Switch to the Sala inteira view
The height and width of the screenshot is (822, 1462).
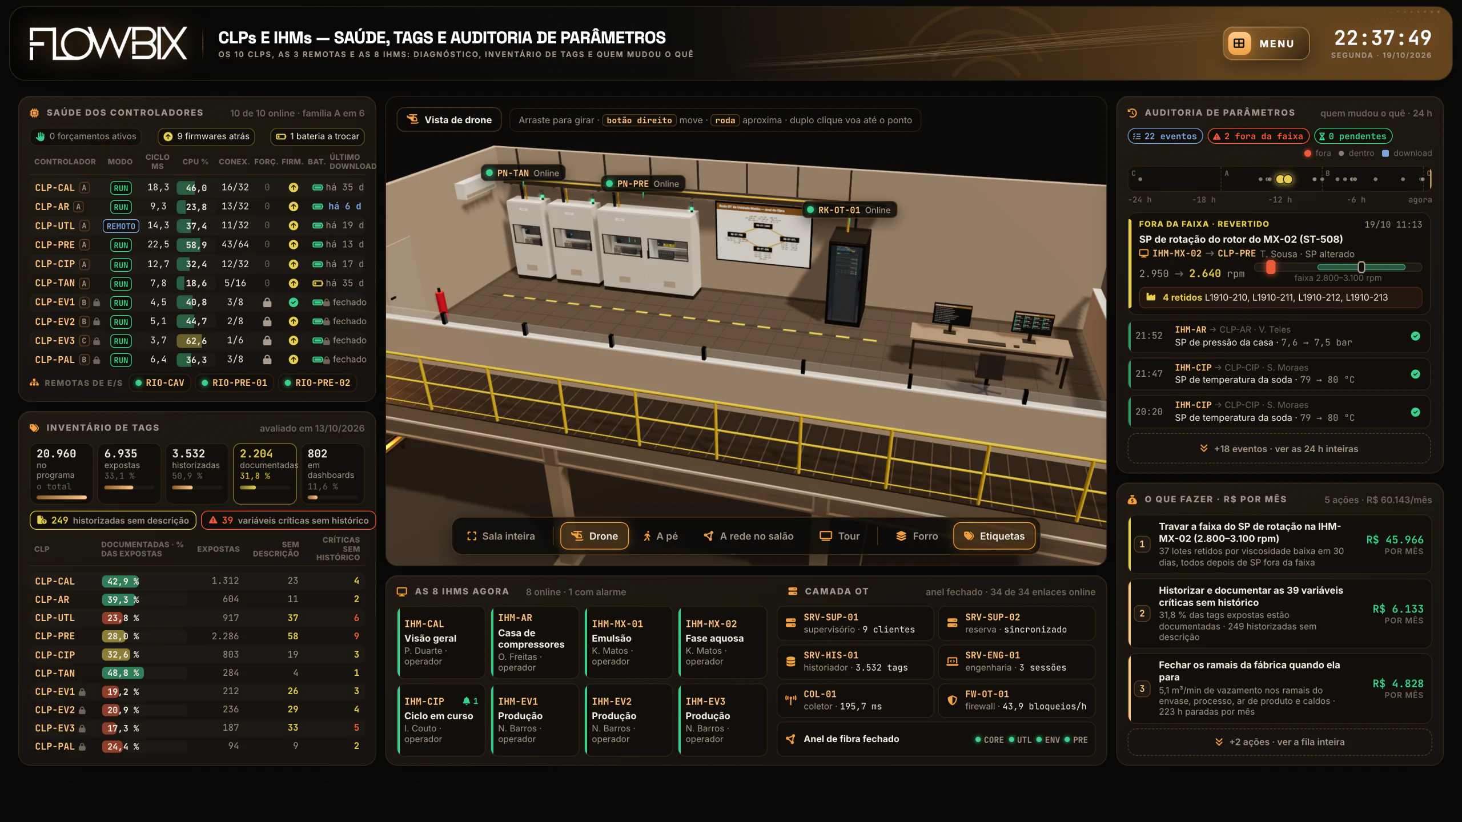(501, 536)
